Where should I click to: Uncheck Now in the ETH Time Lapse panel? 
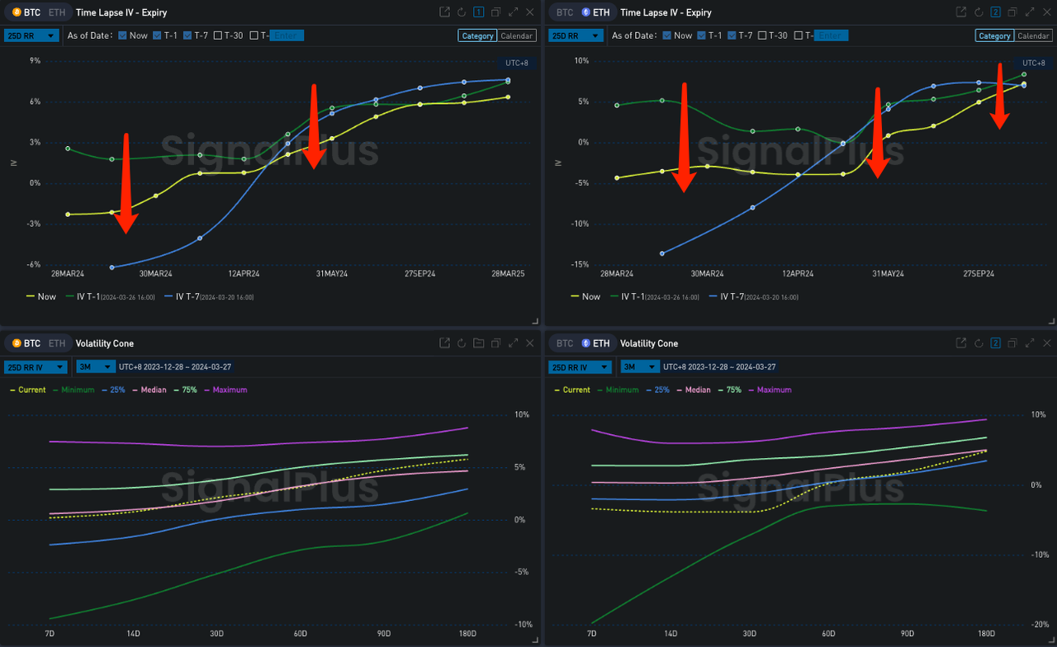pyautogui.click(x=667, y=35)
